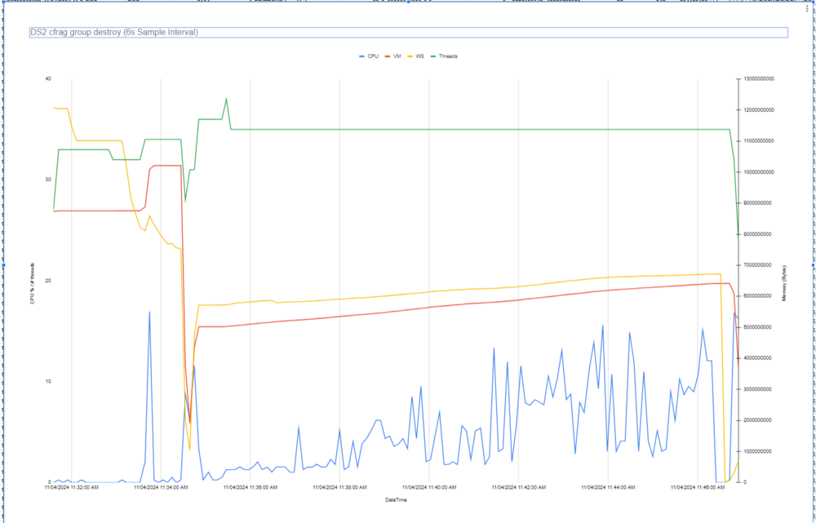
Task: Click the right axis value 9000000000
Action: (x=758, y=203)
